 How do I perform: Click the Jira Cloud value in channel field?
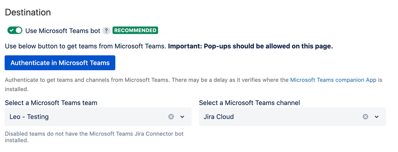(x=219, y=117)
